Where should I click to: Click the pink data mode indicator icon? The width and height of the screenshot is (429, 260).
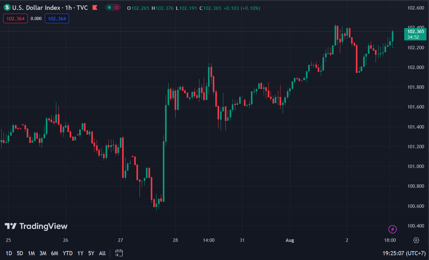(116, 8)
